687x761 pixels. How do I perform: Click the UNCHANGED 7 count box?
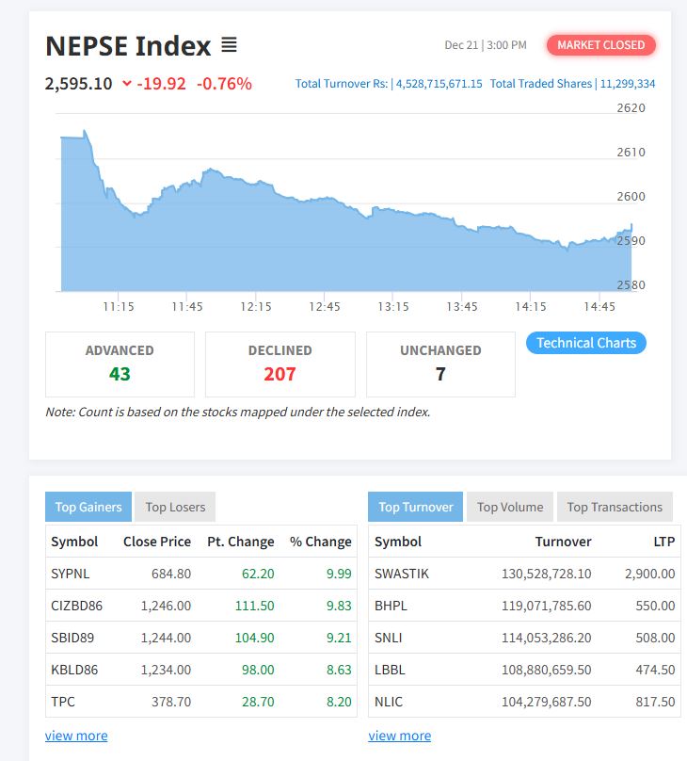439,364
